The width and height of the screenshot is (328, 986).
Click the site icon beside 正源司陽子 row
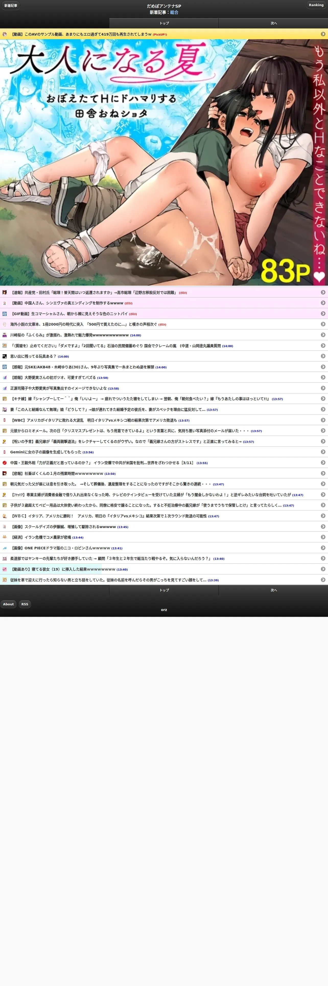click(5, 388)
